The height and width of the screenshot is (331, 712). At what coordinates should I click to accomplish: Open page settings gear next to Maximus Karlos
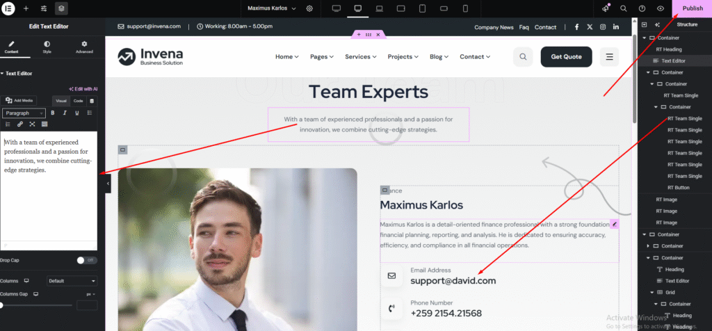point(309,8)
